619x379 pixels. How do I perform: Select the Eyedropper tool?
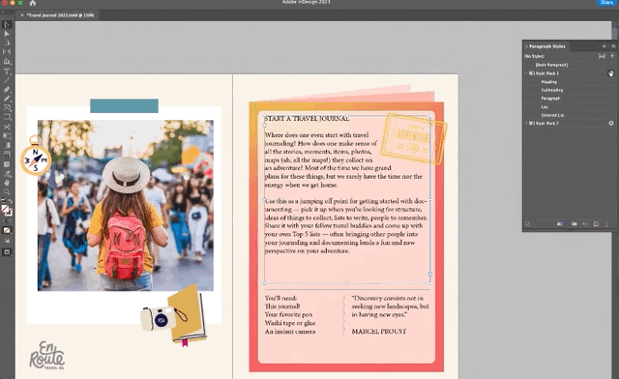click(7, 174)
